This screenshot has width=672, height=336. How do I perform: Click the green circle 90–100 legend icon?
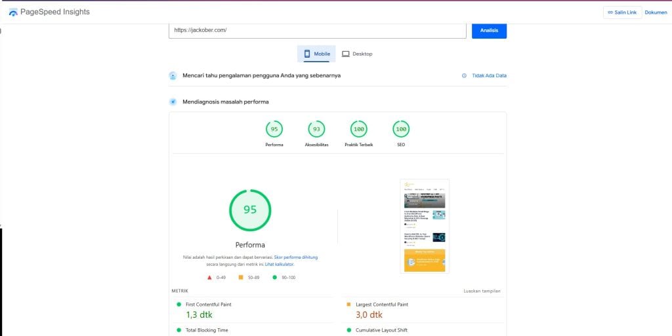(275, 278)
